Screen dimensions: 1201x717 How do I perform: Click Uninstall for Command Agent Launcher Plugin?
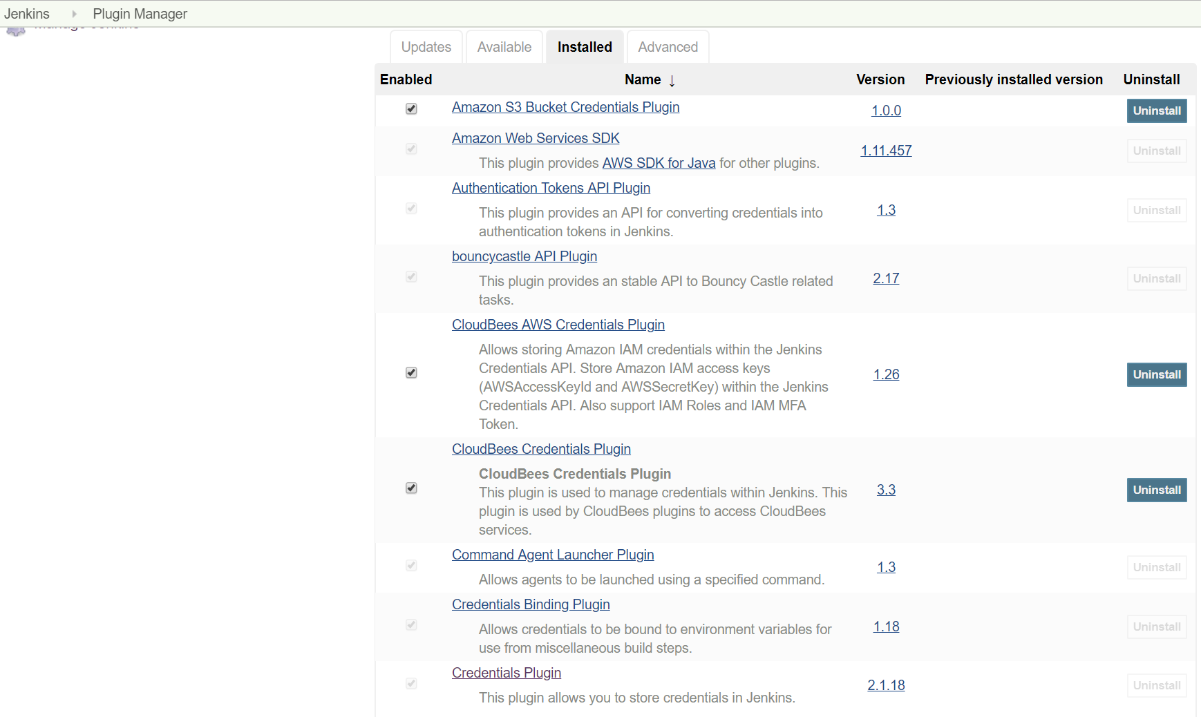(1157, 567)
